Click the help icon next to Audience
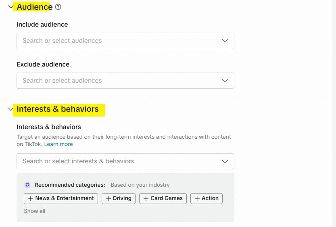 [58, 7]
